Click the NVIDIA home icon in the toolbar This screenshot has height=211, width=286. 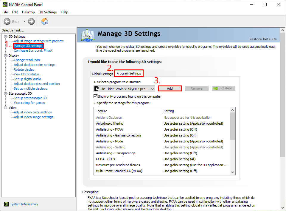point(45,21)
